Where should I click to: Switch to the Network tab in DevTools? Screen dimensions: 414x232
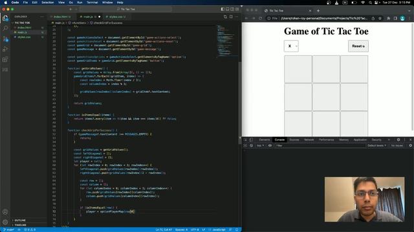click(309, 140)
